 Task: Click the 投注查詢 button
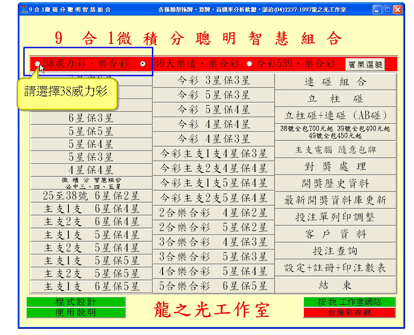(335, 251)
